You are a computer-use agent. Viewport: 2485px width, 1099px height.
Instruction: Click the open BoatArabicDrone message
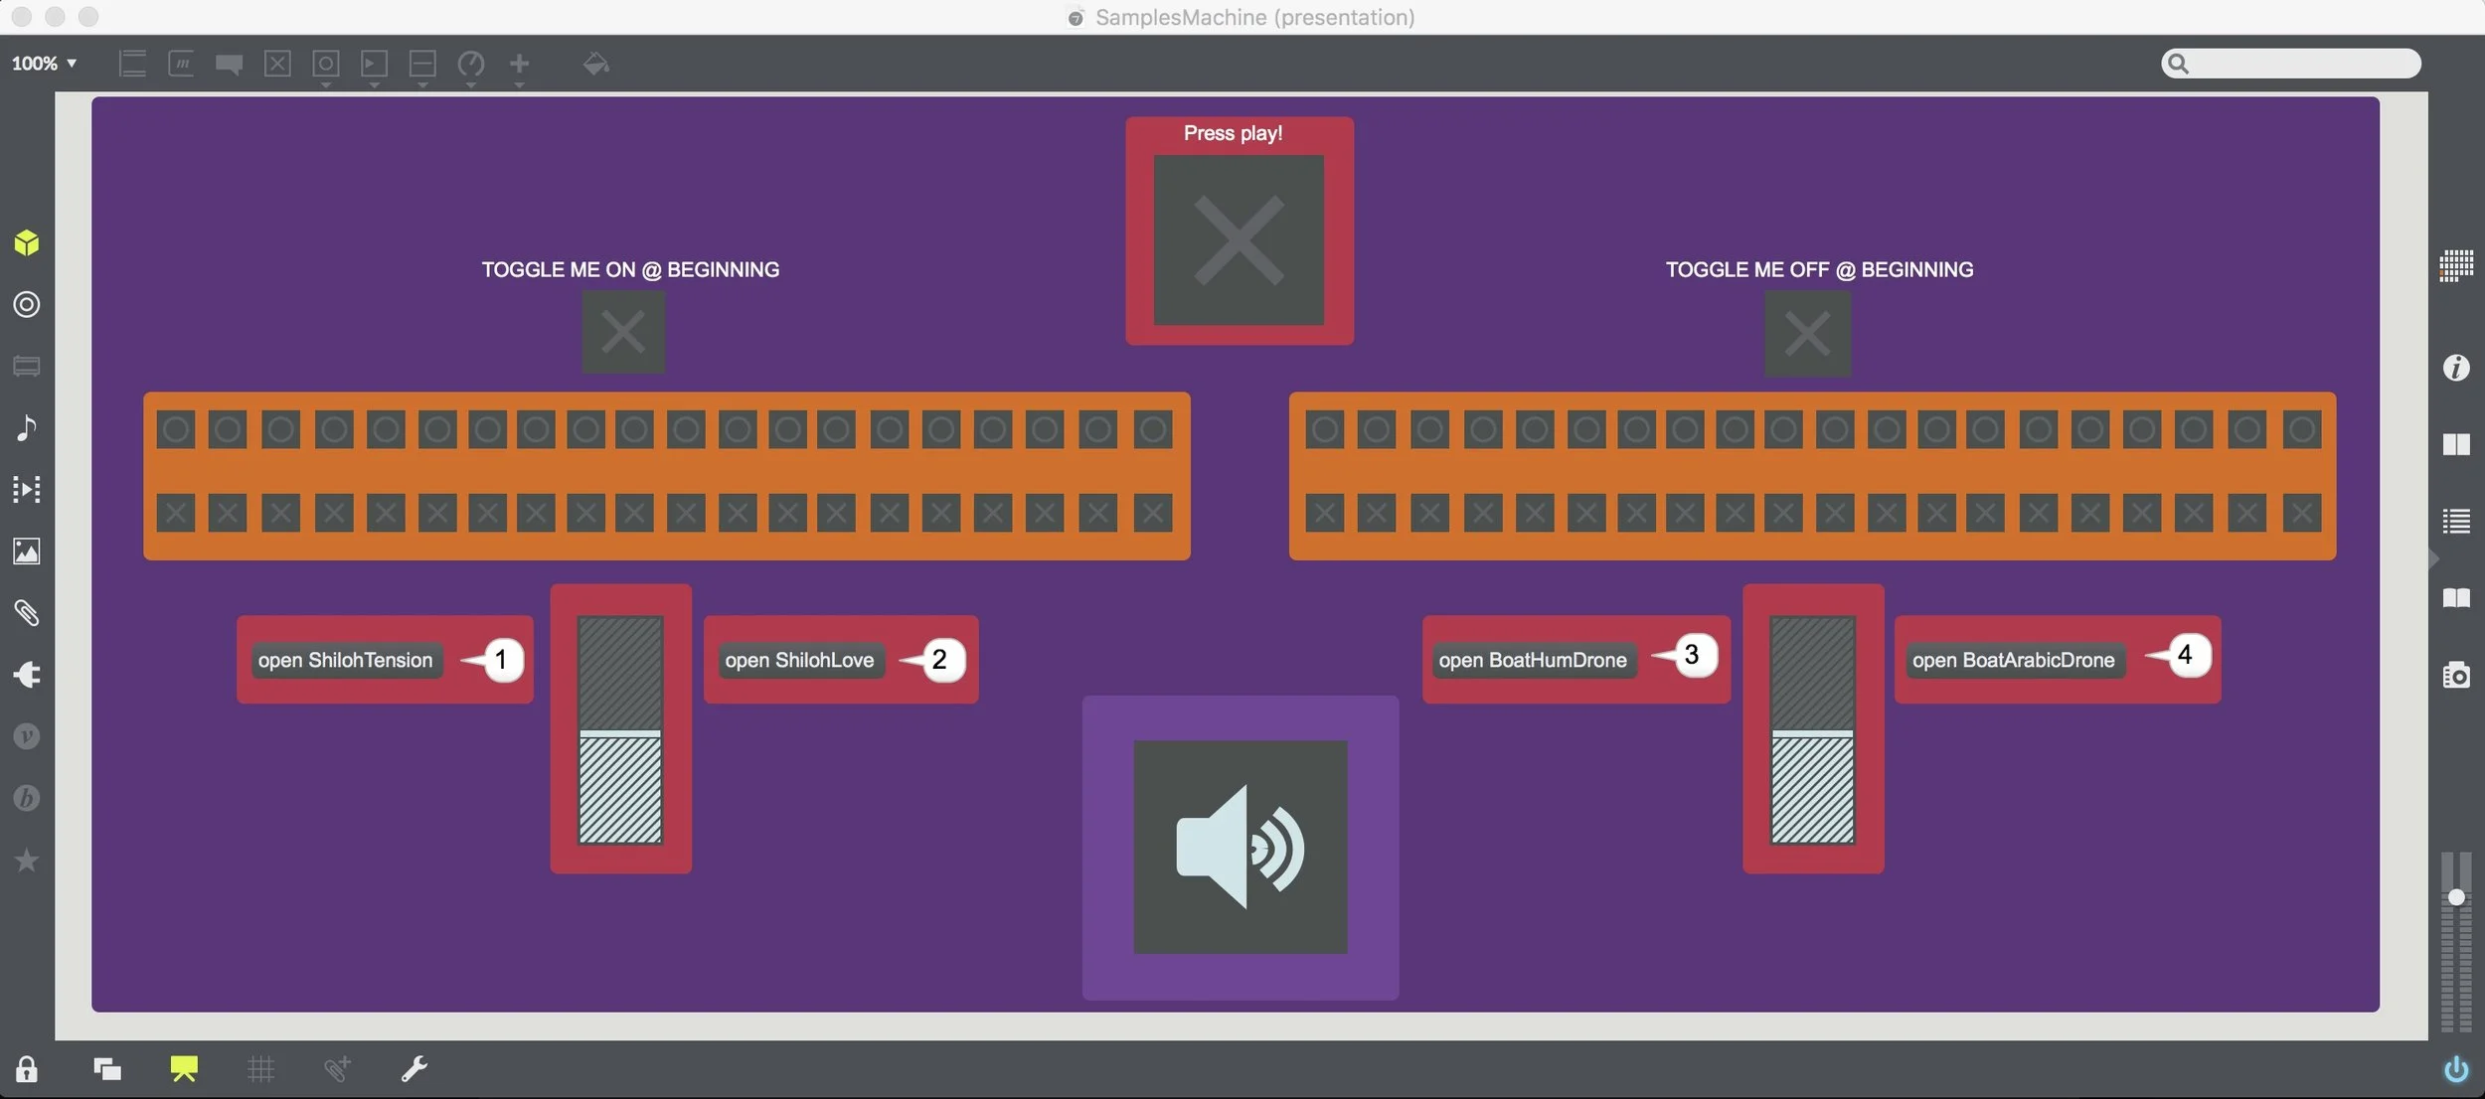coord(2013,661)
